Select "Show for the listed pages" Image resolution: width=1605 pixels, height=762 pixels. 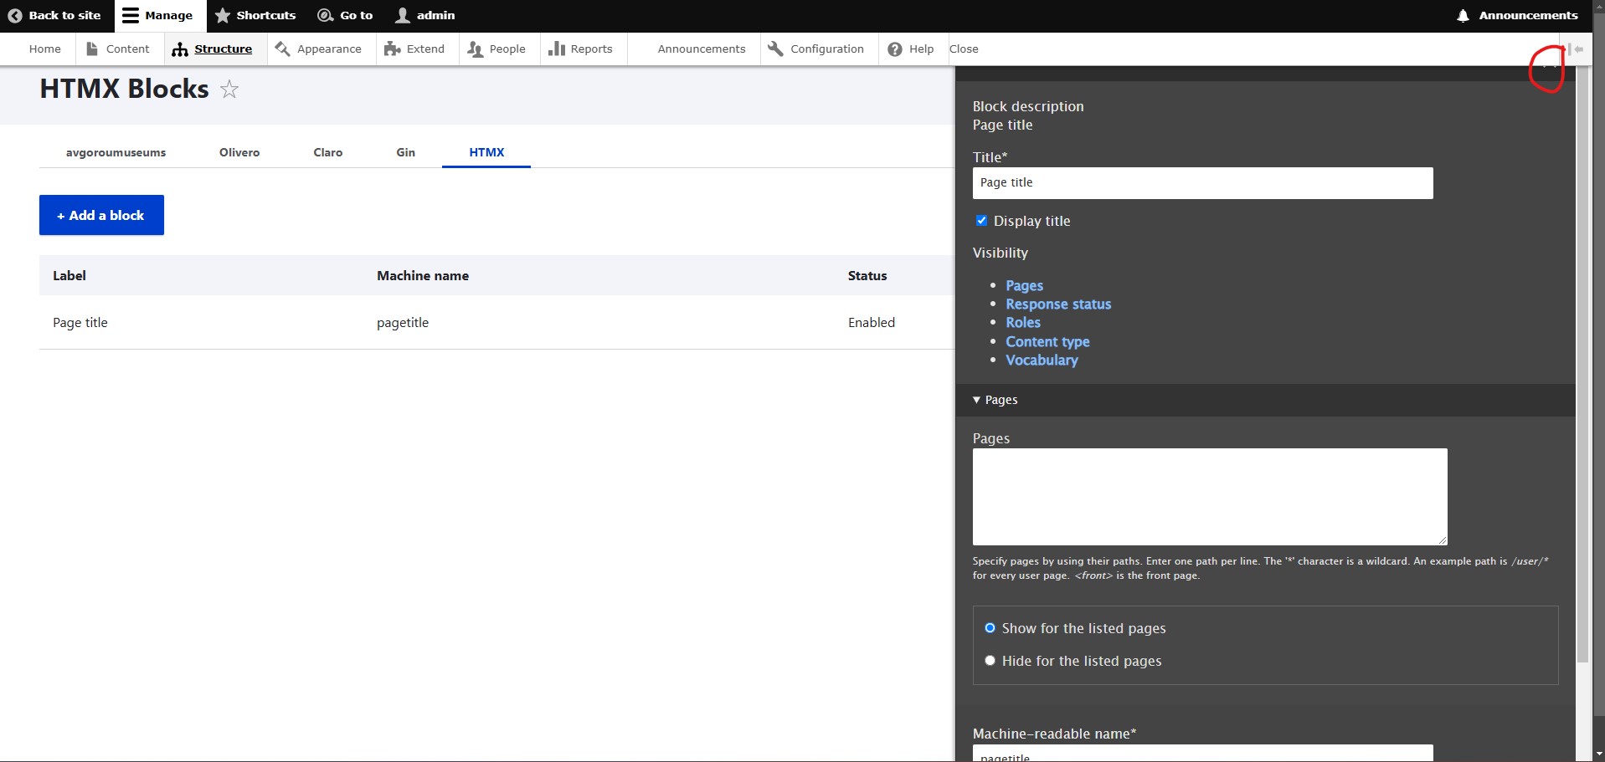tap(990, 627)
